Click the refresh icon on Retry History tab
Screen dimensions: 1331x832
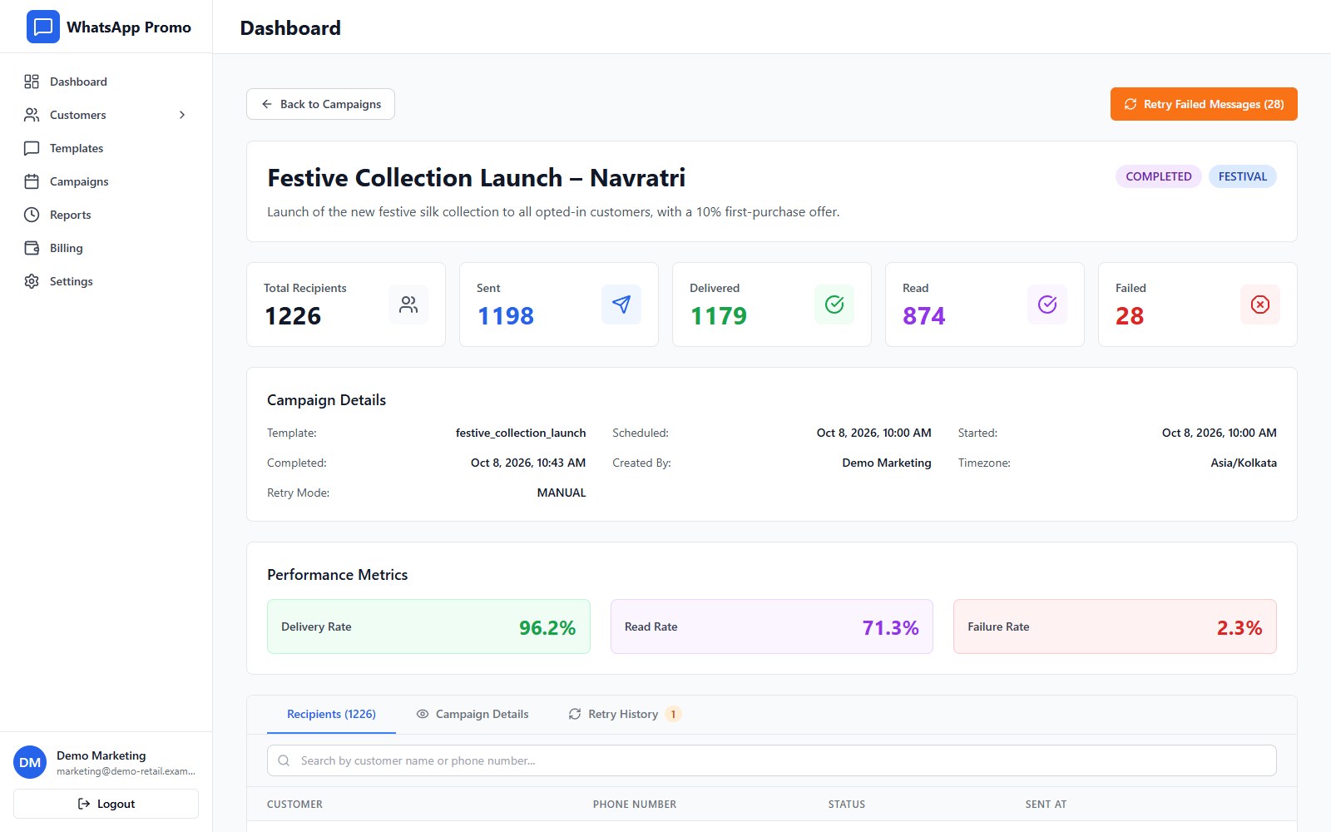575,714
